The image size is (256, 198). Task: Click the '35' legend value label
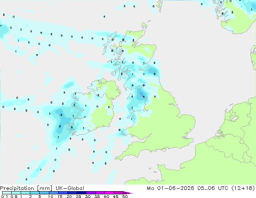pyautogui.click(x=97, y=196)
